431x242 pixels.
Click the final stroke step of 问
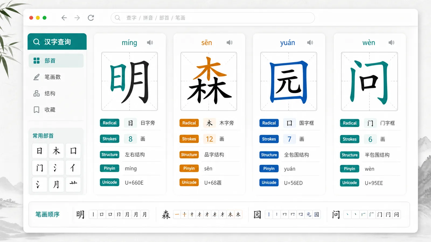click(397, 215)
